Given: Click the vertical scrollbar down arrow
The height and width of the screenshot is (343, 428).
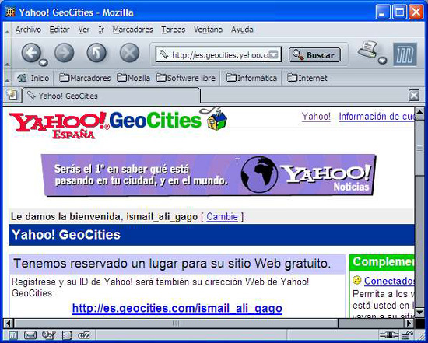Looking at the screenshot, I should tap(419, 312).
